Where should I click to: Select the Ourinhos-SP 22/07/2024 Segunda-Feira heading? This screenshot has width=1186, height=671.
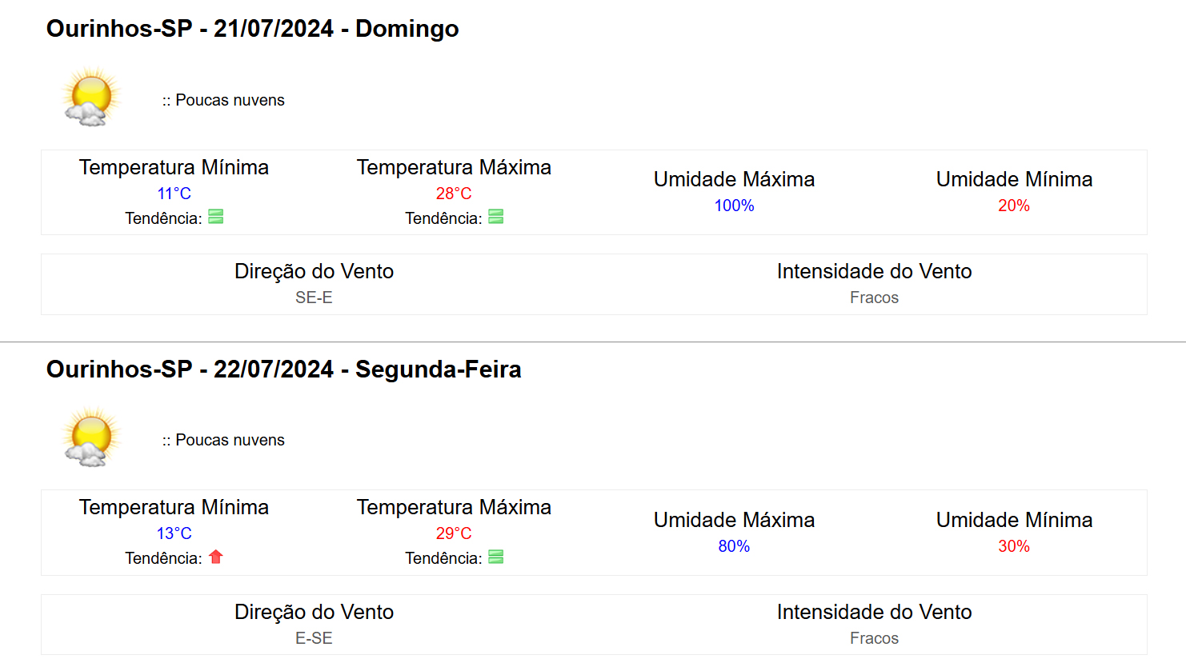point(283,369)
